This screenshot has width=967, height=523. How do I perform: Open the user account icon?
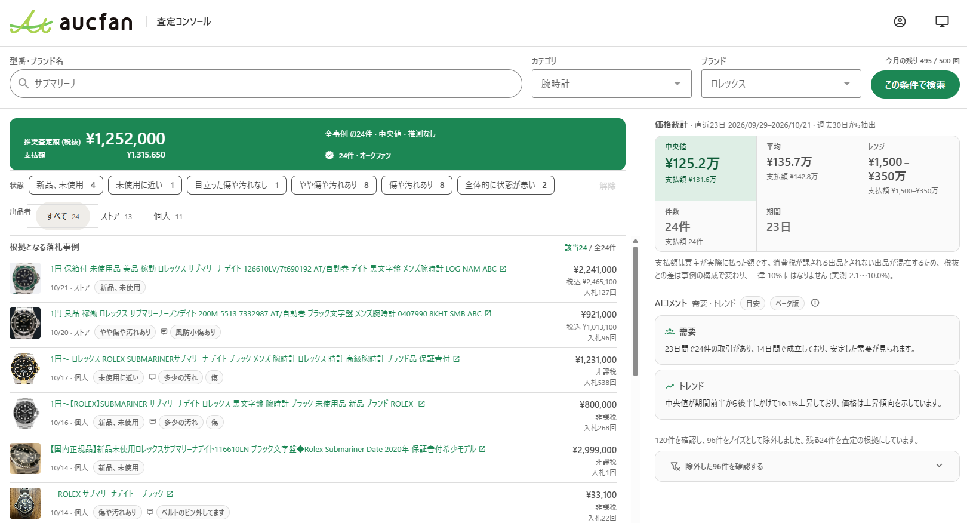(900, 21)
